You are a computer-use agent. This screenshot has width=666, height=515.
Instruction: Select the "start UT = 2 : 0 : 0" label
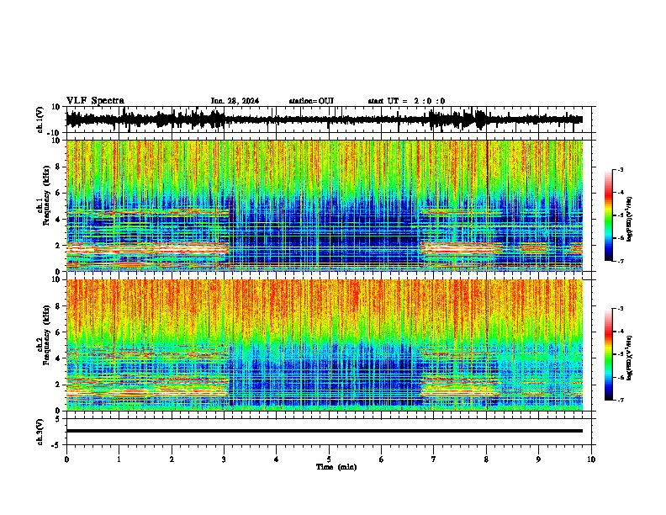click(x=406, y=101)
